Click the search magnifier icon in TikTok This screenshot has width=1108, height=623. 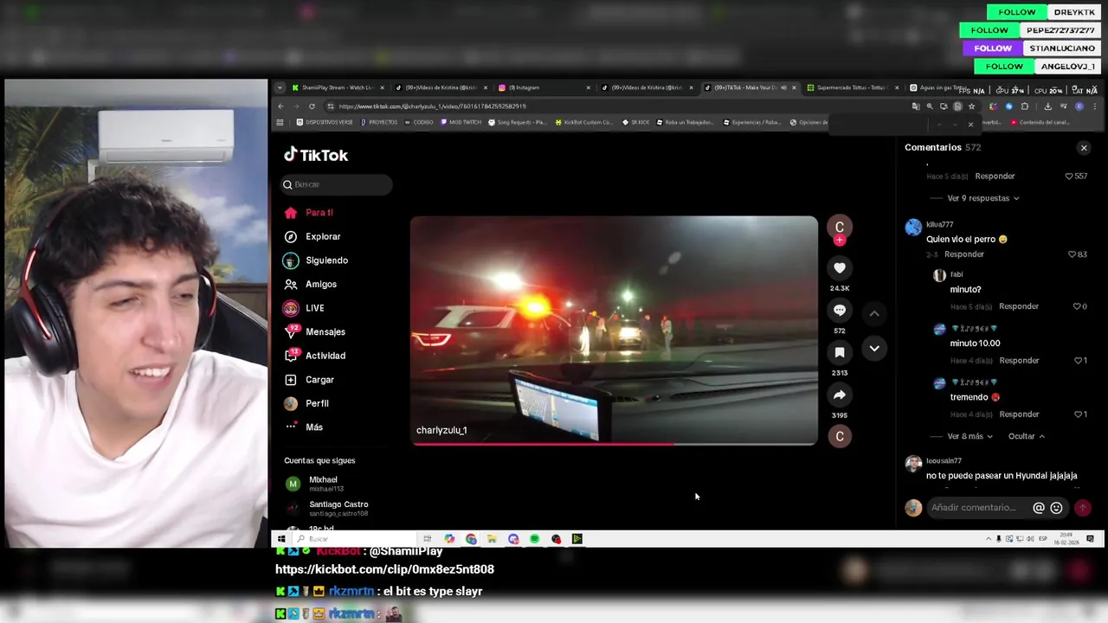point(287,184)
